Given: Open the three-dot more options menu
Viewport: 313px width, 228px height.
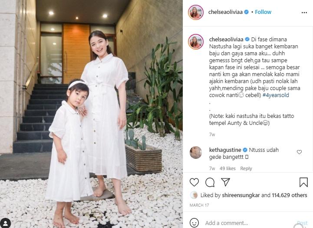Looking at the screenshot, I should (304, 13).
